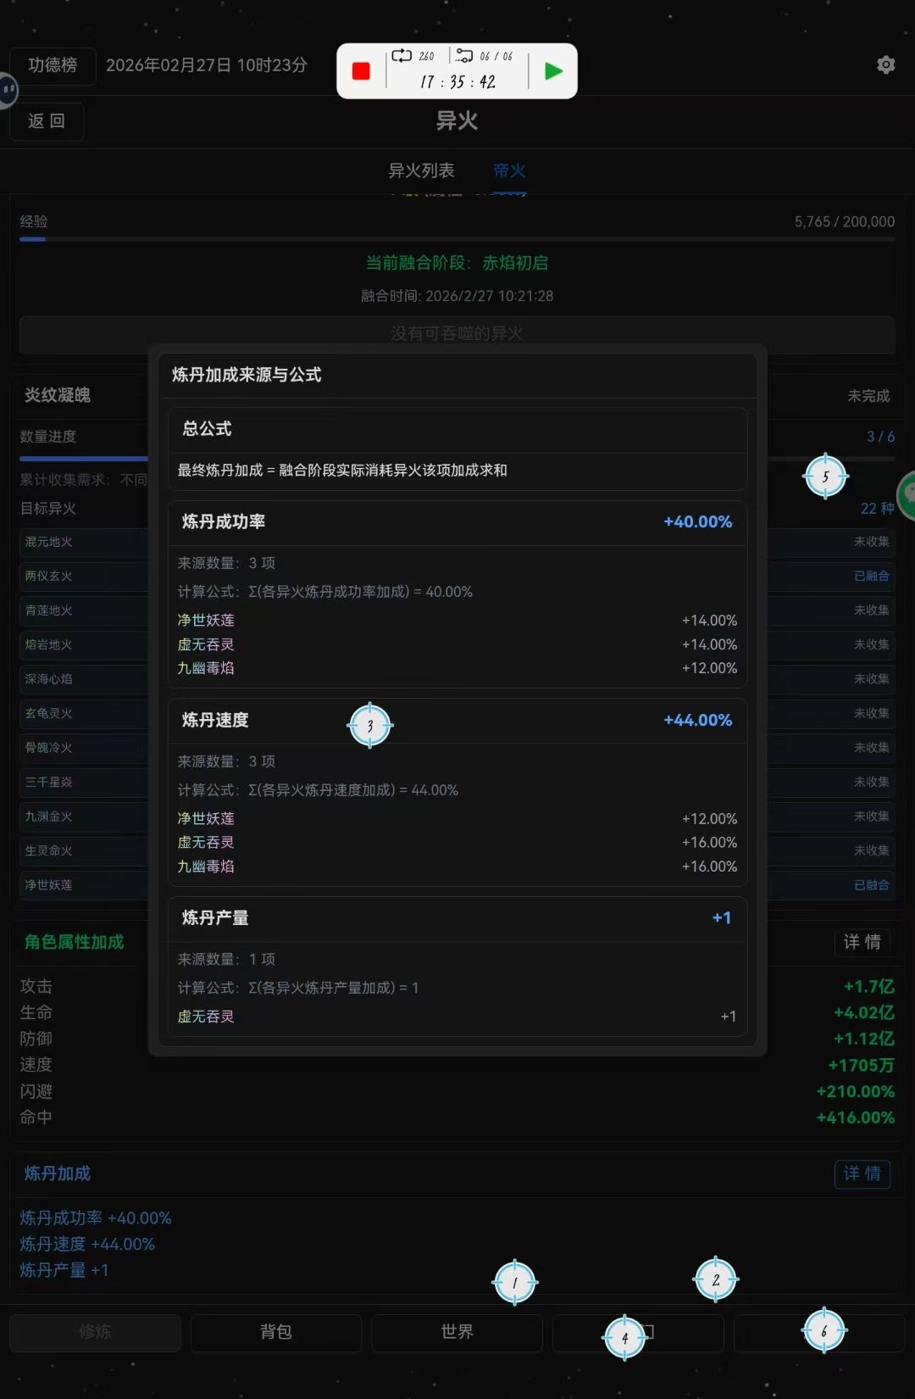
Task: Tap the 总公式 section header
Action: [x=207, y=429]
